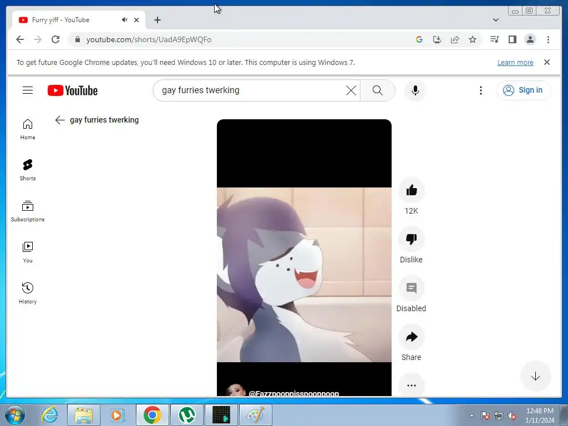Click the Dislike thumbs down button

(x=411, y=239)
